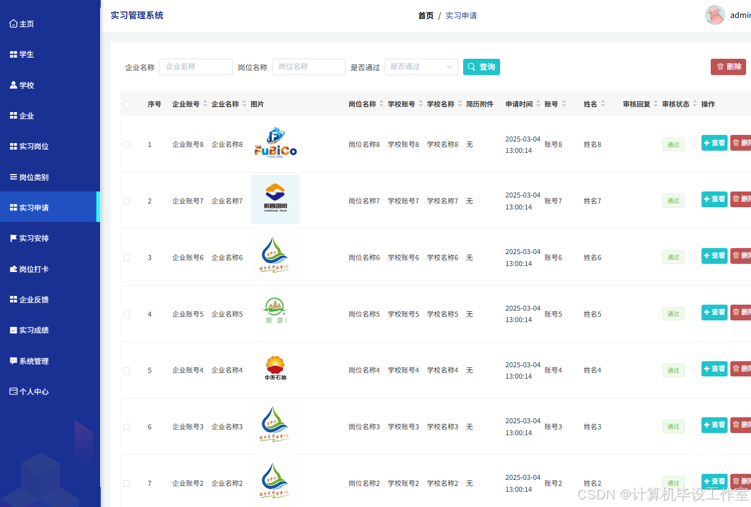The image size is (751, 507).
Task: Open the 是否通过 dropdown
Action: pos(421,67)
